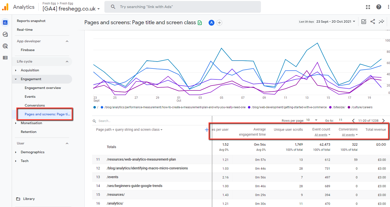
Task: Click the /analytics/ row path
Action: pyautogui.click(x=115, y=203)
